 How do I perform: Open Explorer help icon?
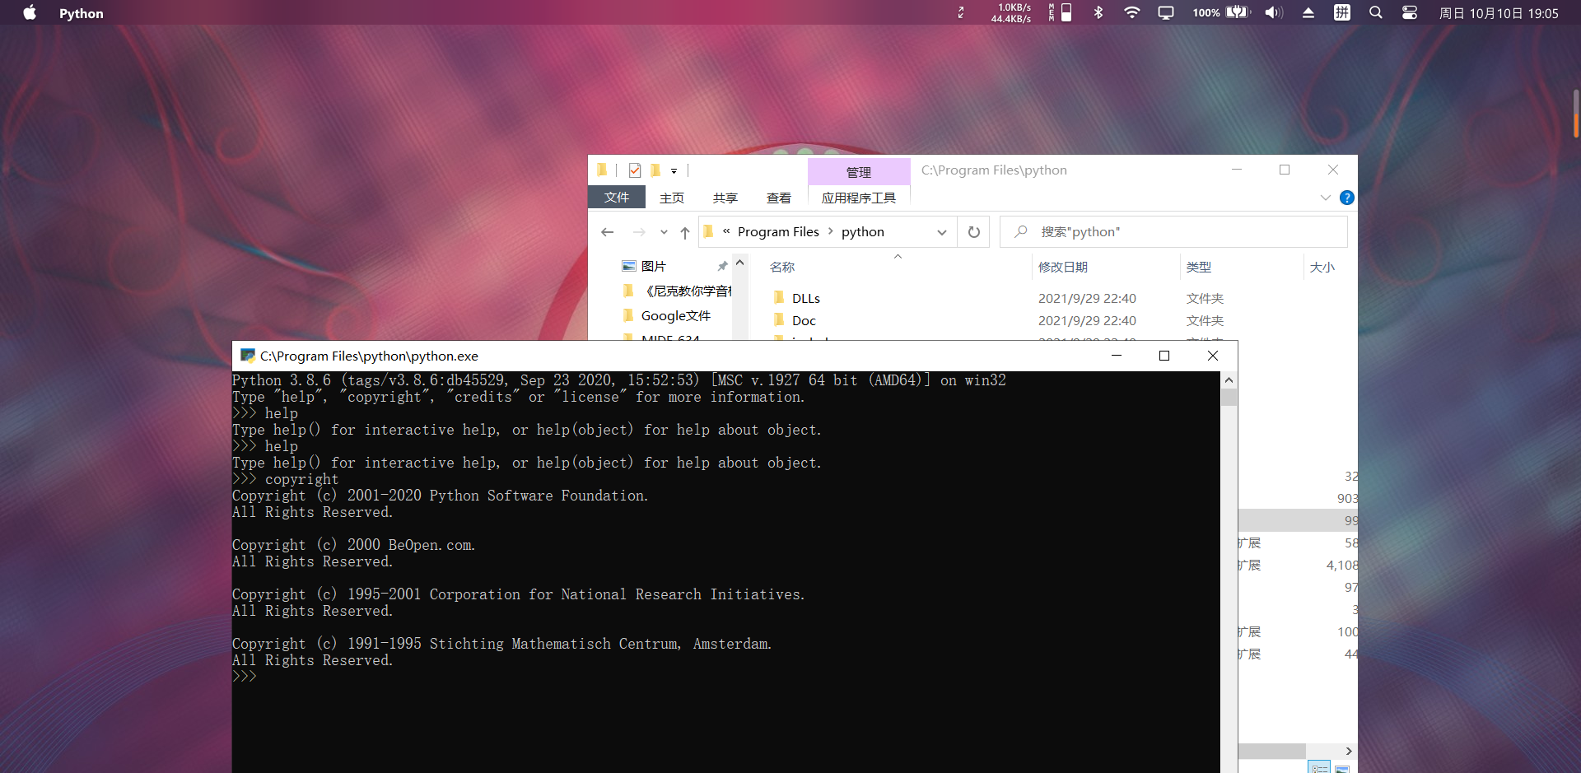tap(1347, 198)
